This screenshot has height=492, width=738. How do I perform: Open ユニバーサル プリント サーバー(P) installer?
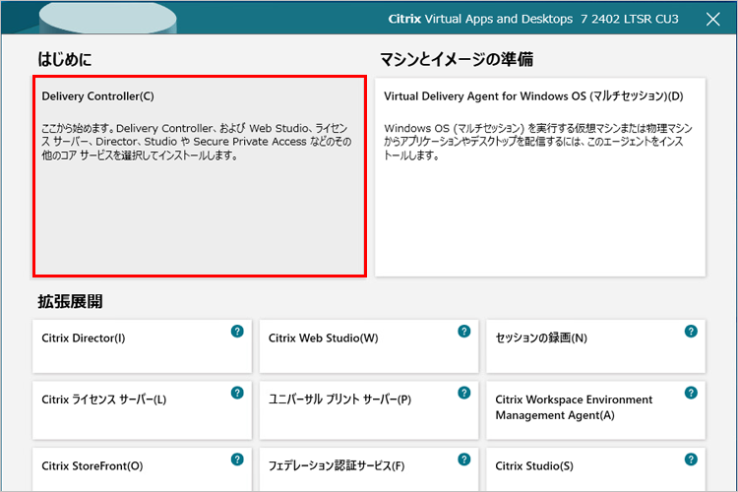pyautogui.click(x=354, y=409)
